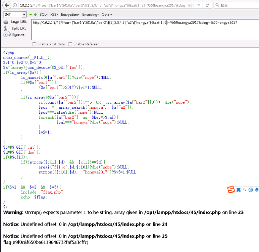Click the eregi("3|1|c"...) code line

84,167
